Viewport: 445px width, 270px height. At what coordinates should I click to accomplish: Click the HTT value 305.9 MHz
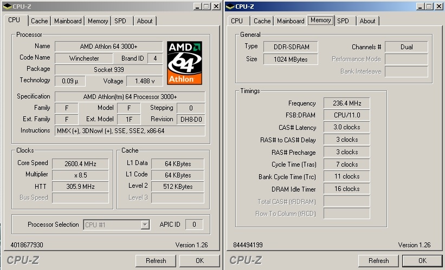pyautogui.click(x=80, y=187)
